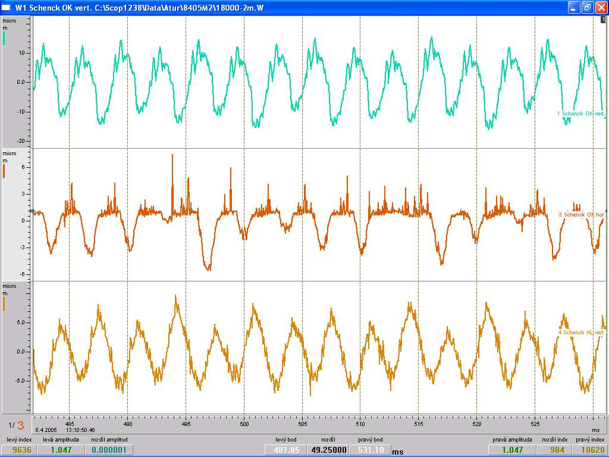Click the window title text with the file path
The width and height of the screenshot is (609, 457).
click(x=139, y=7)
